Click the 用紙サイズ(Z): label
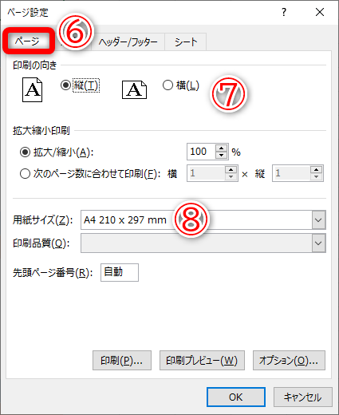This screenshot has height=415, width=339. coord(43,220)
